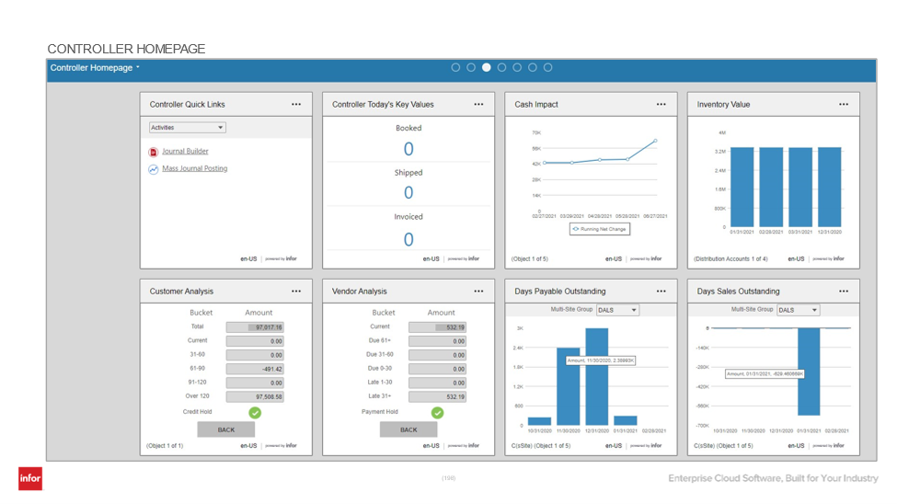Click the Payment Hold green checkmark
The width and height of the screenshot is (897, 504).
[x=438, y=412]
